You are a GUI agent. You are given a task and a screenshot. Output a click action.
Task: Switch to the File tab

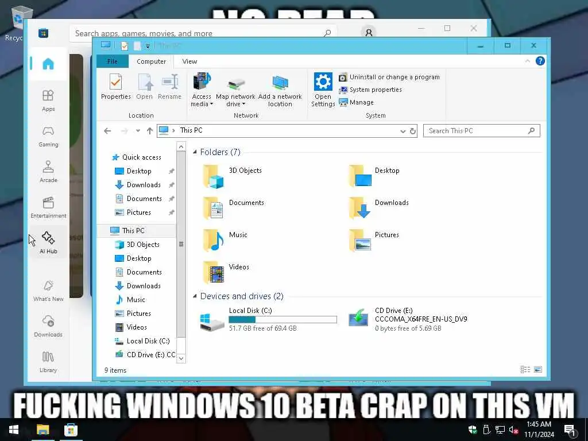click(x=112, y=61)
